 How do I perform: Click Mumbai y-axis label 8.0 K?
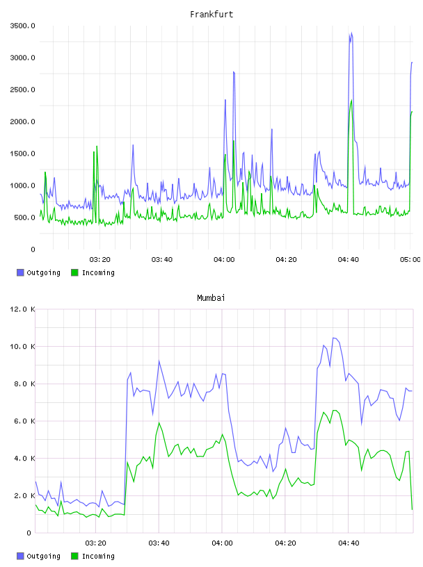[x=24, y=384]
